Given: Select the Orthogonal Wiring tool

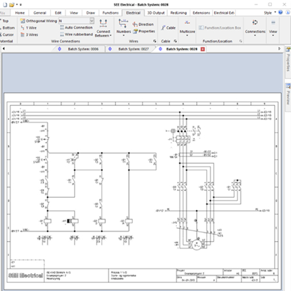Looking at the screenshot, I should 38,21.
